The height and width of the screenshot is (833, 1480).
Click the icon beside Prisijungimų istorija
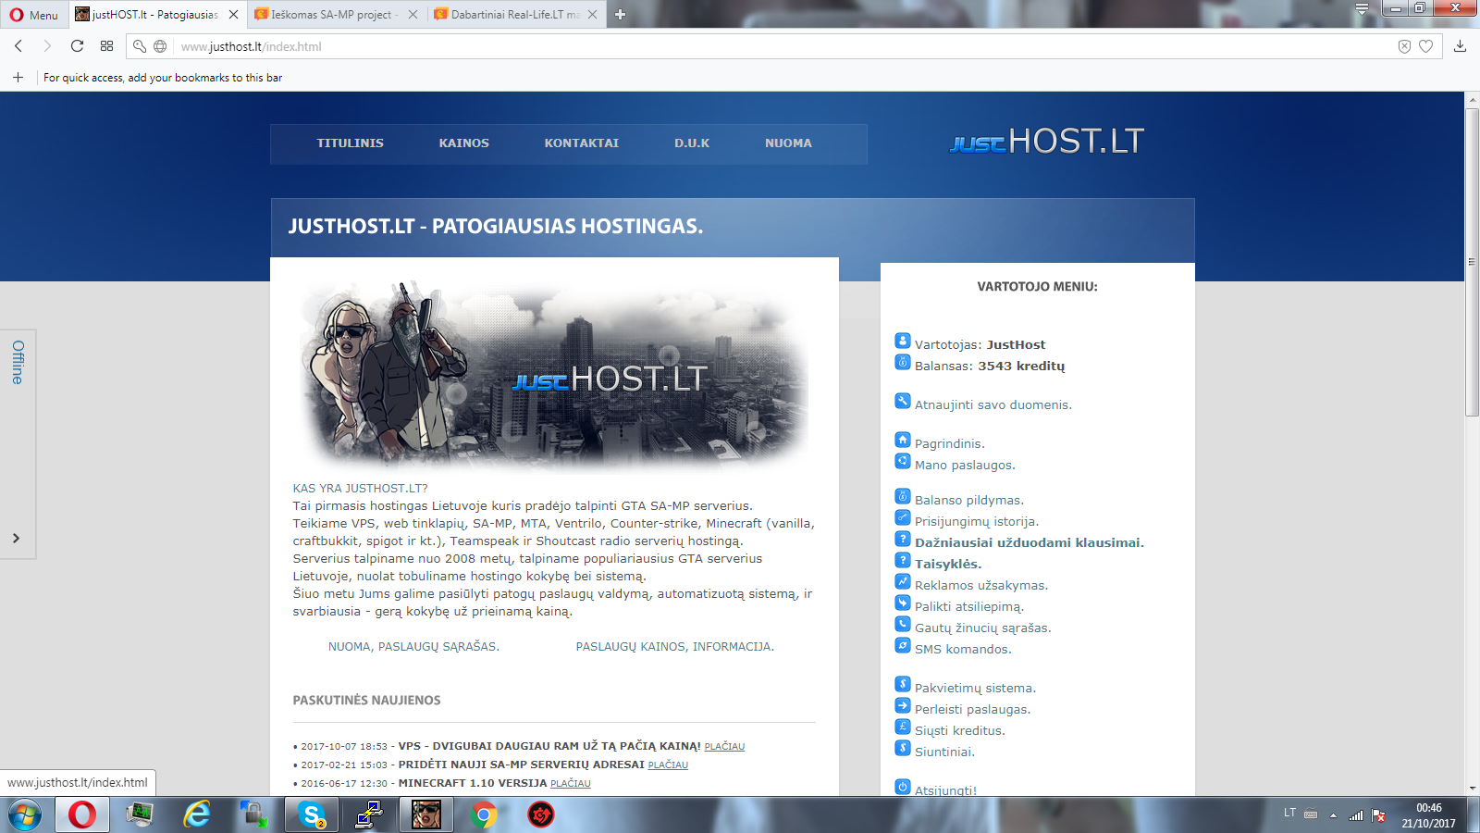903,517
